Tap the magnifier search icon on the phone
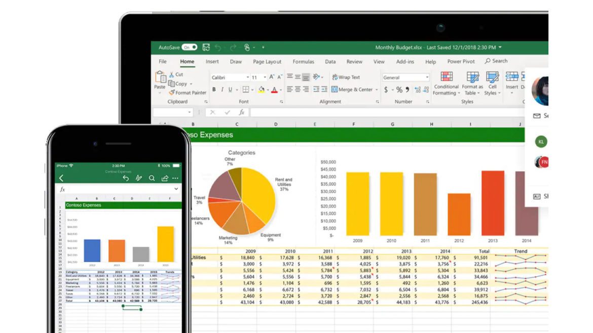This screenshot has width=593, height=333. 152,178
